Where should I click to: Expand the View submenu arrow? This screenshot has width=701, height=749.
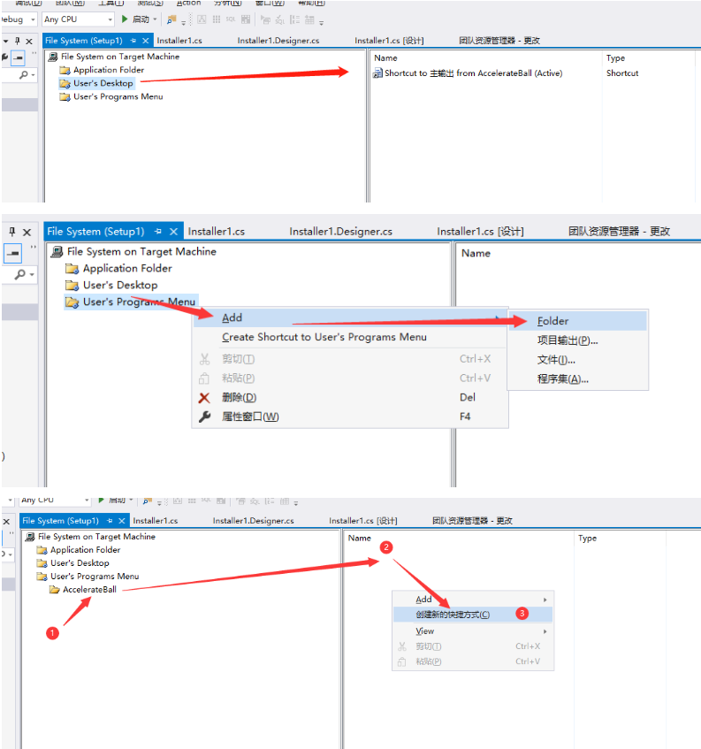click(545, 631)
